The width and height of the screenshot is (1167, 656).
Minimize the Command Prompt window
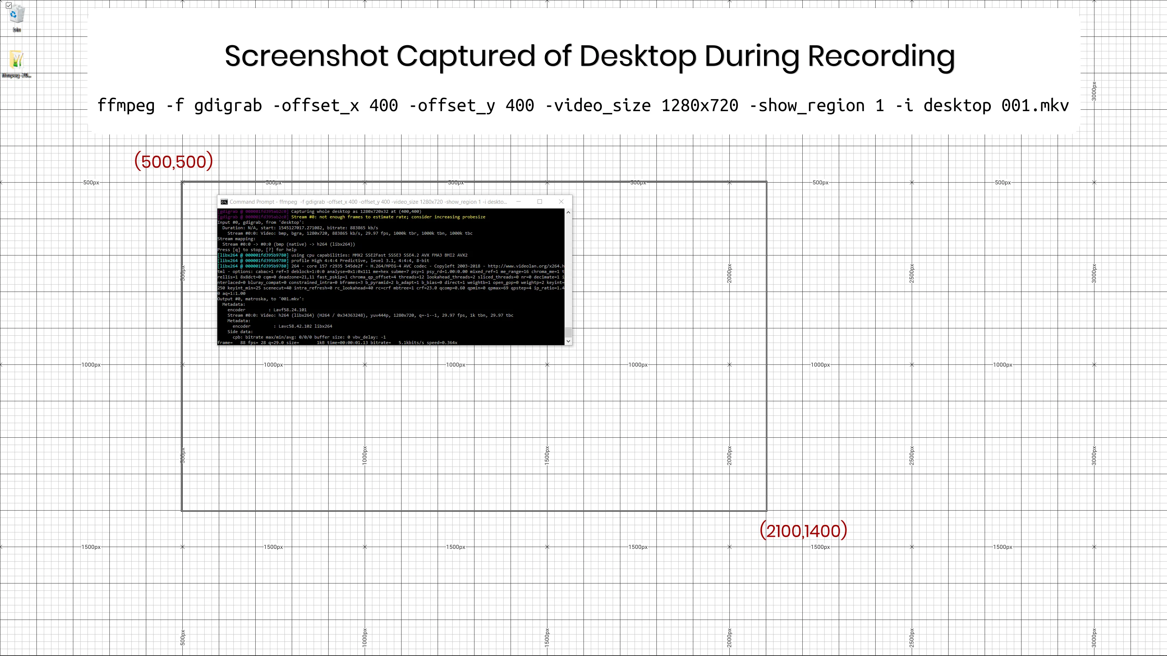pos(518,202)
